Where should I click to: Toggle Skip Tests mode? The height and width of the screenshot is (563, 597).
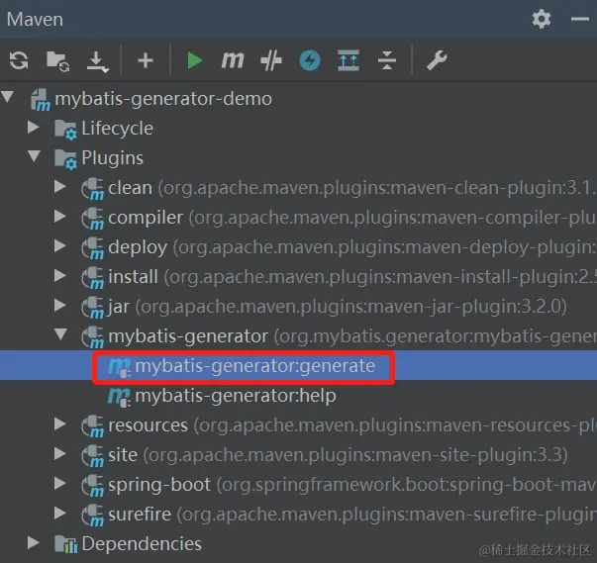point(271,61)
